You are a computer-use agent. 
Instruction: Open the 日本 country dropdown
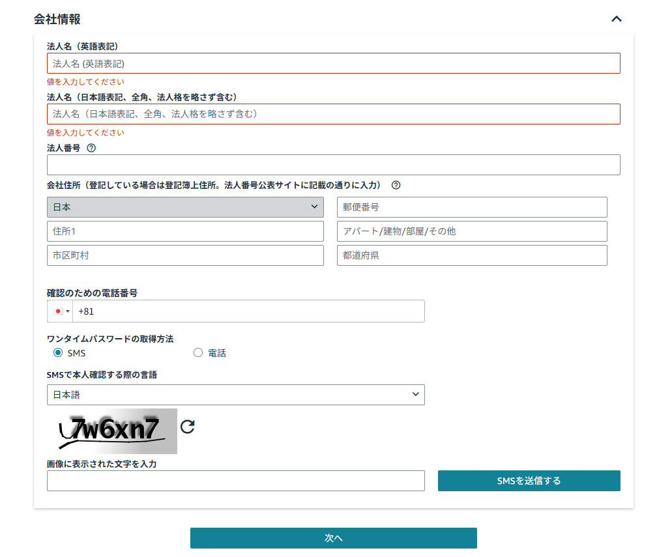pos(185,207)
